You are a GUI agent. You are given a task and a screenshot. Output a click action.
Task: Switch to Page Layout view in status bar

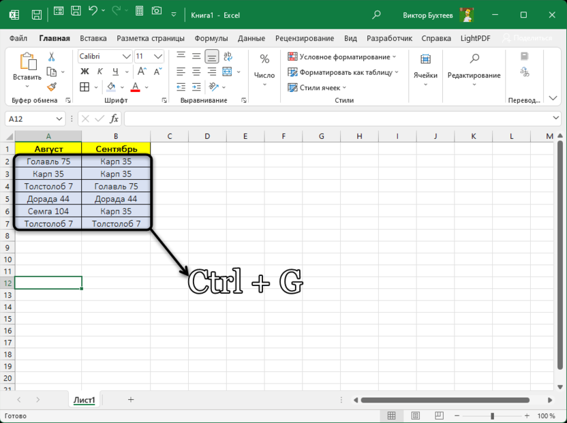(415, 416)
